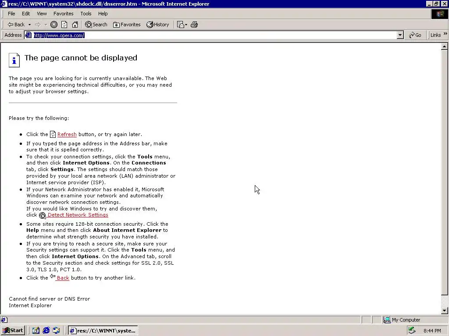449x336 pixels.
Task: Launch Show Desktop quick launch icon
Action: point(36,331)
